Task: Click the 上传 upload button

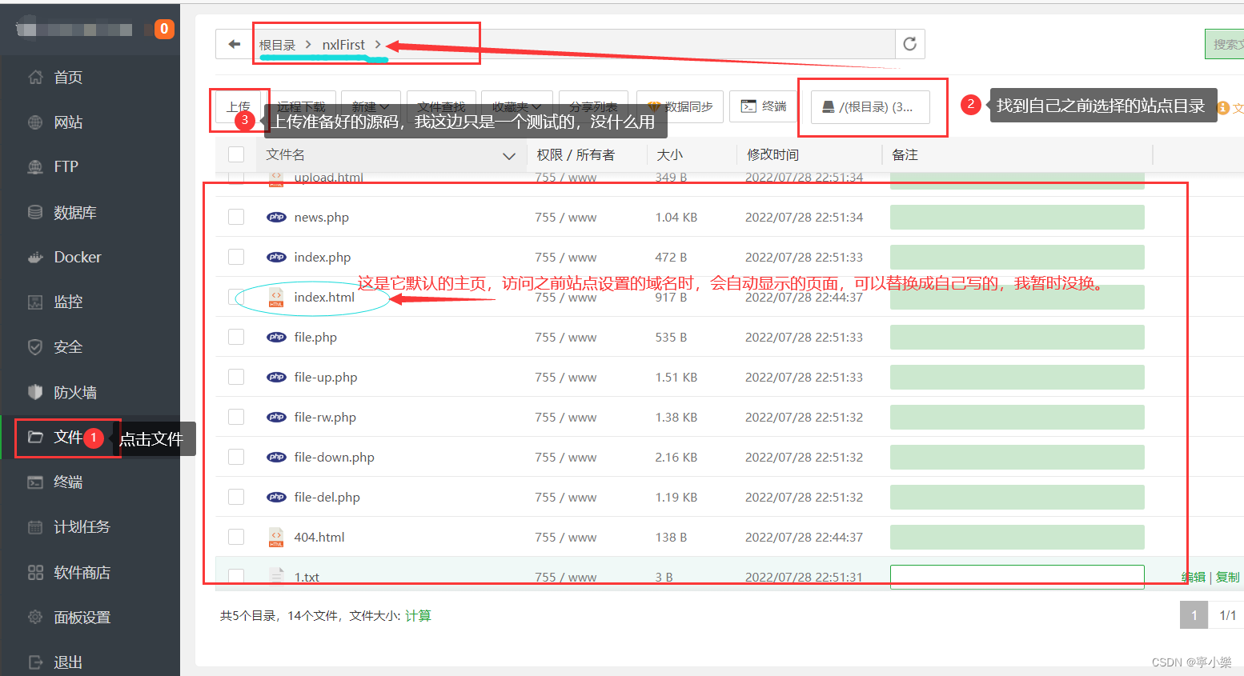Action: (239, 106)
